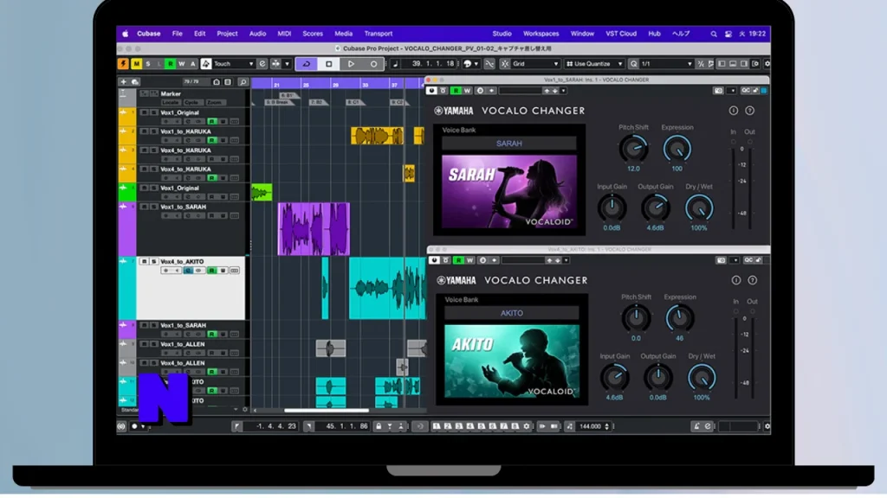Viewport: 887px width, 498px height.
Task: Toggle bypass power button in SARAH plugin window
Action: tap(431, 90)
